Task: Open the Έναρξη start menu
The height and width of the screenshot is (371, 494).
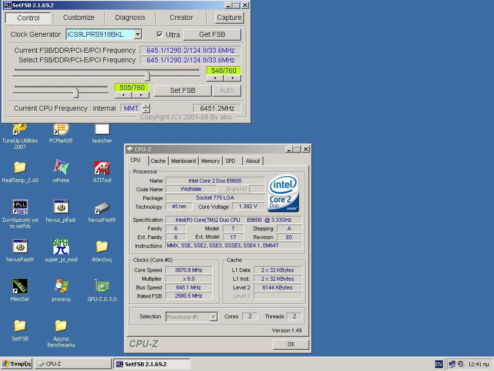Action: click(x=16, y=364)
